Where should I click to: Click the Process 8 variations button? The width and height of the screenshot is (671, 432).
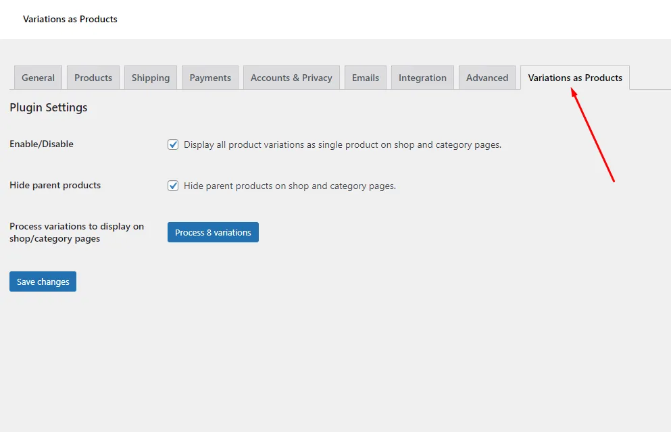click(x=213, y=232)
